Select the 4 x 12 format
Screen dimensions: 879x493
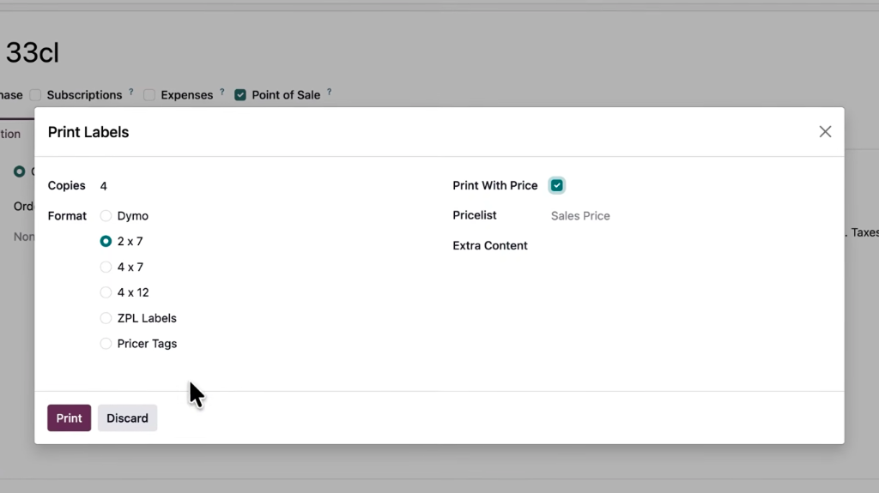[x=106, y=292]
